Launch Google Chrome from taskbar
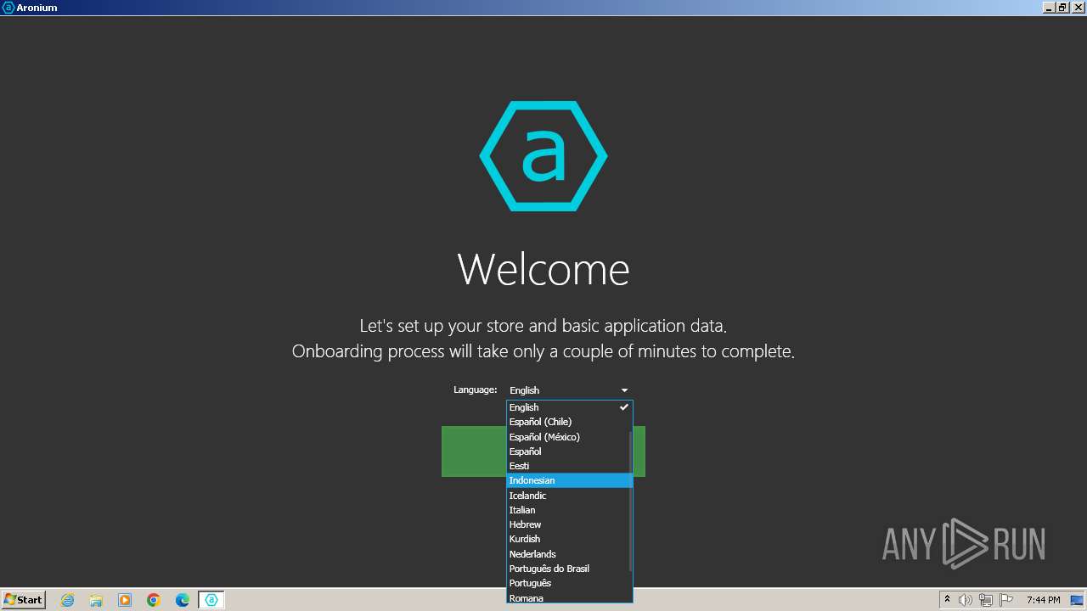Screen dimensions: 1087x611 (x=154, y=600)
